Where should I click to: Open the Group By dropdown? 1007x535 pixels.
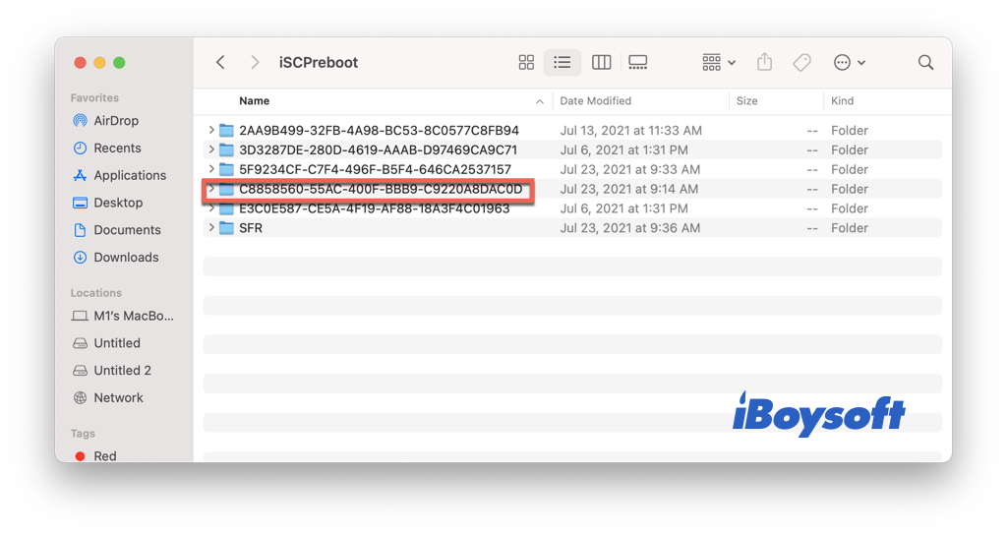[719, 62]
